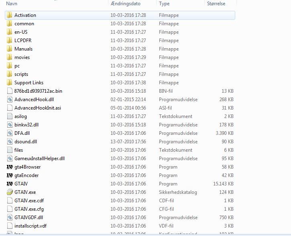Select the installscript.vdf file icon
This screenshot has height=236, width=291.
click(x=10, y=226)
